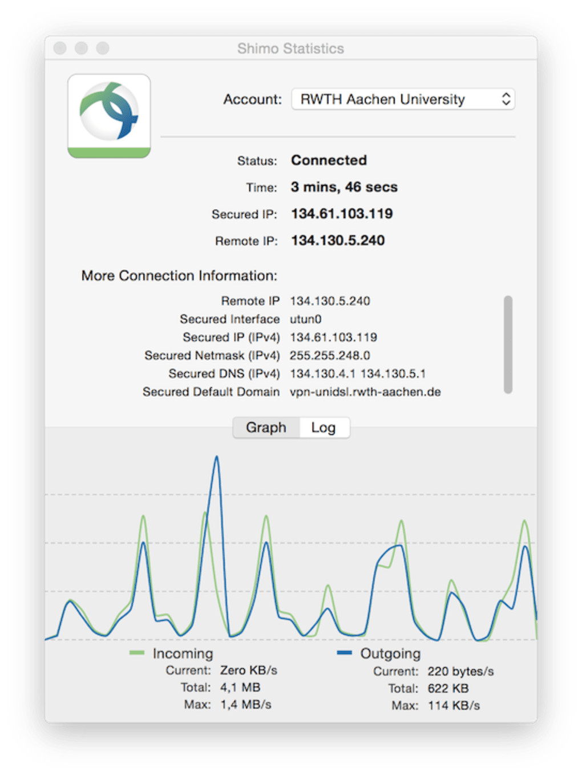Click the Cisco AnyConnect VPN account icon
The width and height of the screenshot is (582, 776).
coord(109,116)
